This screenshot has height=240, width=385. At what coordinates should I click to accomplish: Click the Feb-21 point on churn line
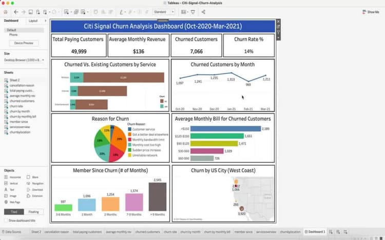click(248, 81)
